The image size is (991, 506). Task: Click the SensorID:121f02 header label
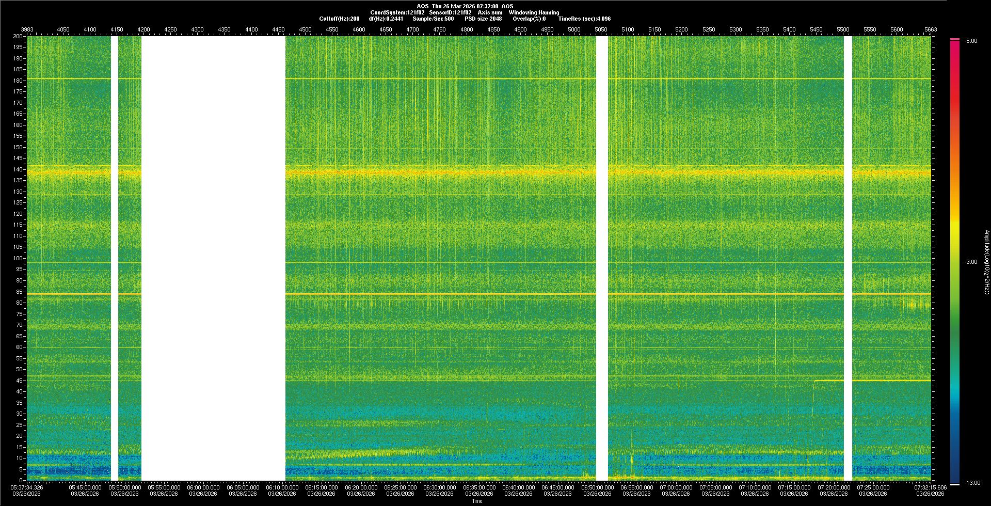(450, 12)
